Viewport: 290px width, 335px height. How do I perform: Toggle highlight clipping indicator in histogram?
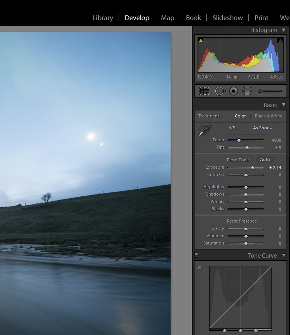pos(280,40)
